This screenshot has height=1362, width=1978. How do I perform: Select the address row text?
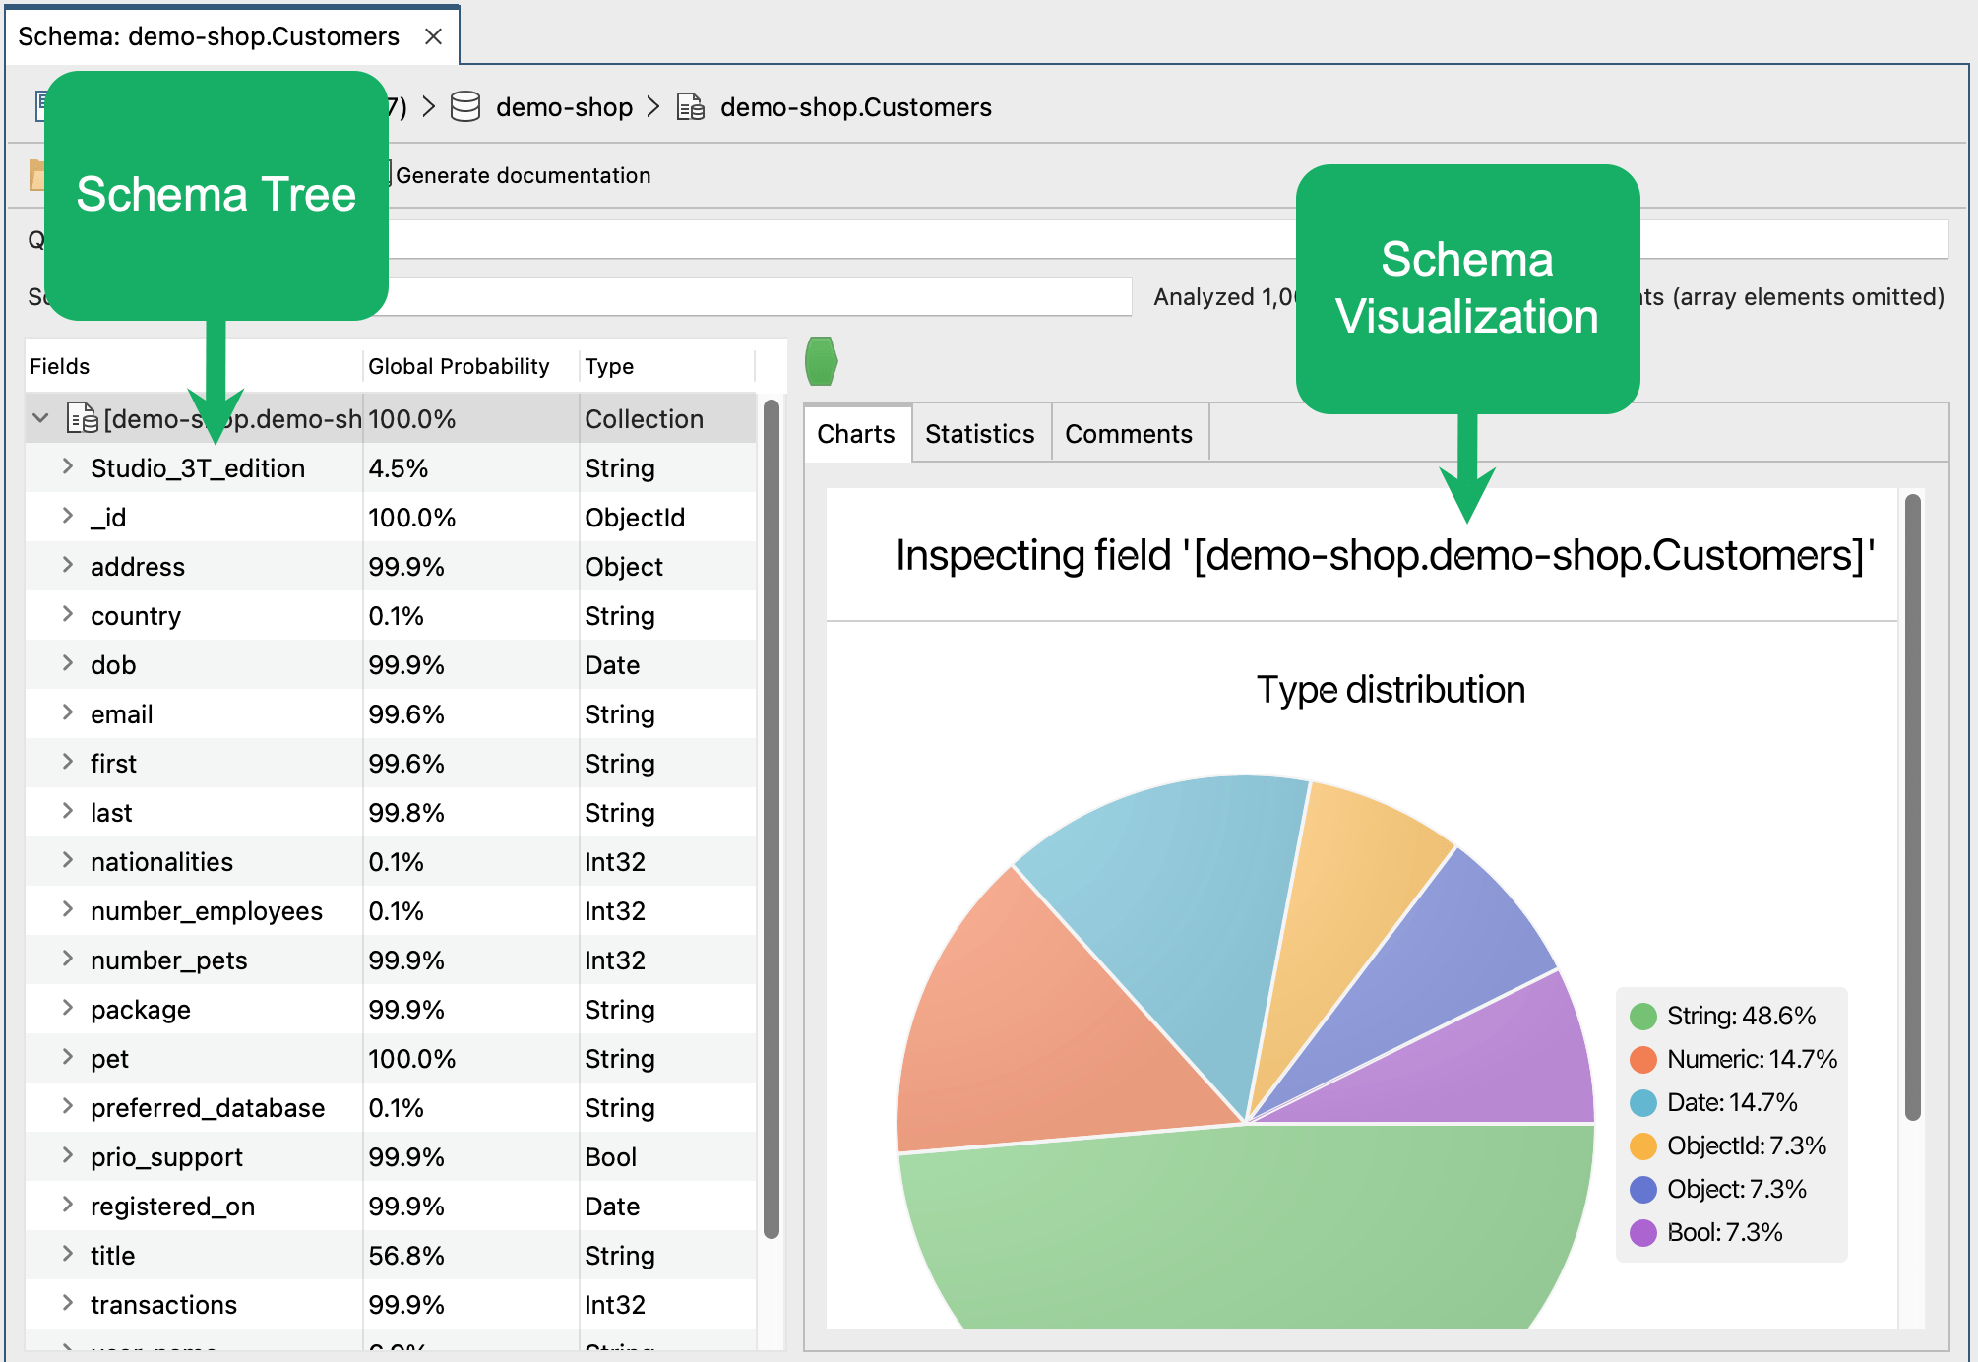pos(138,567)
